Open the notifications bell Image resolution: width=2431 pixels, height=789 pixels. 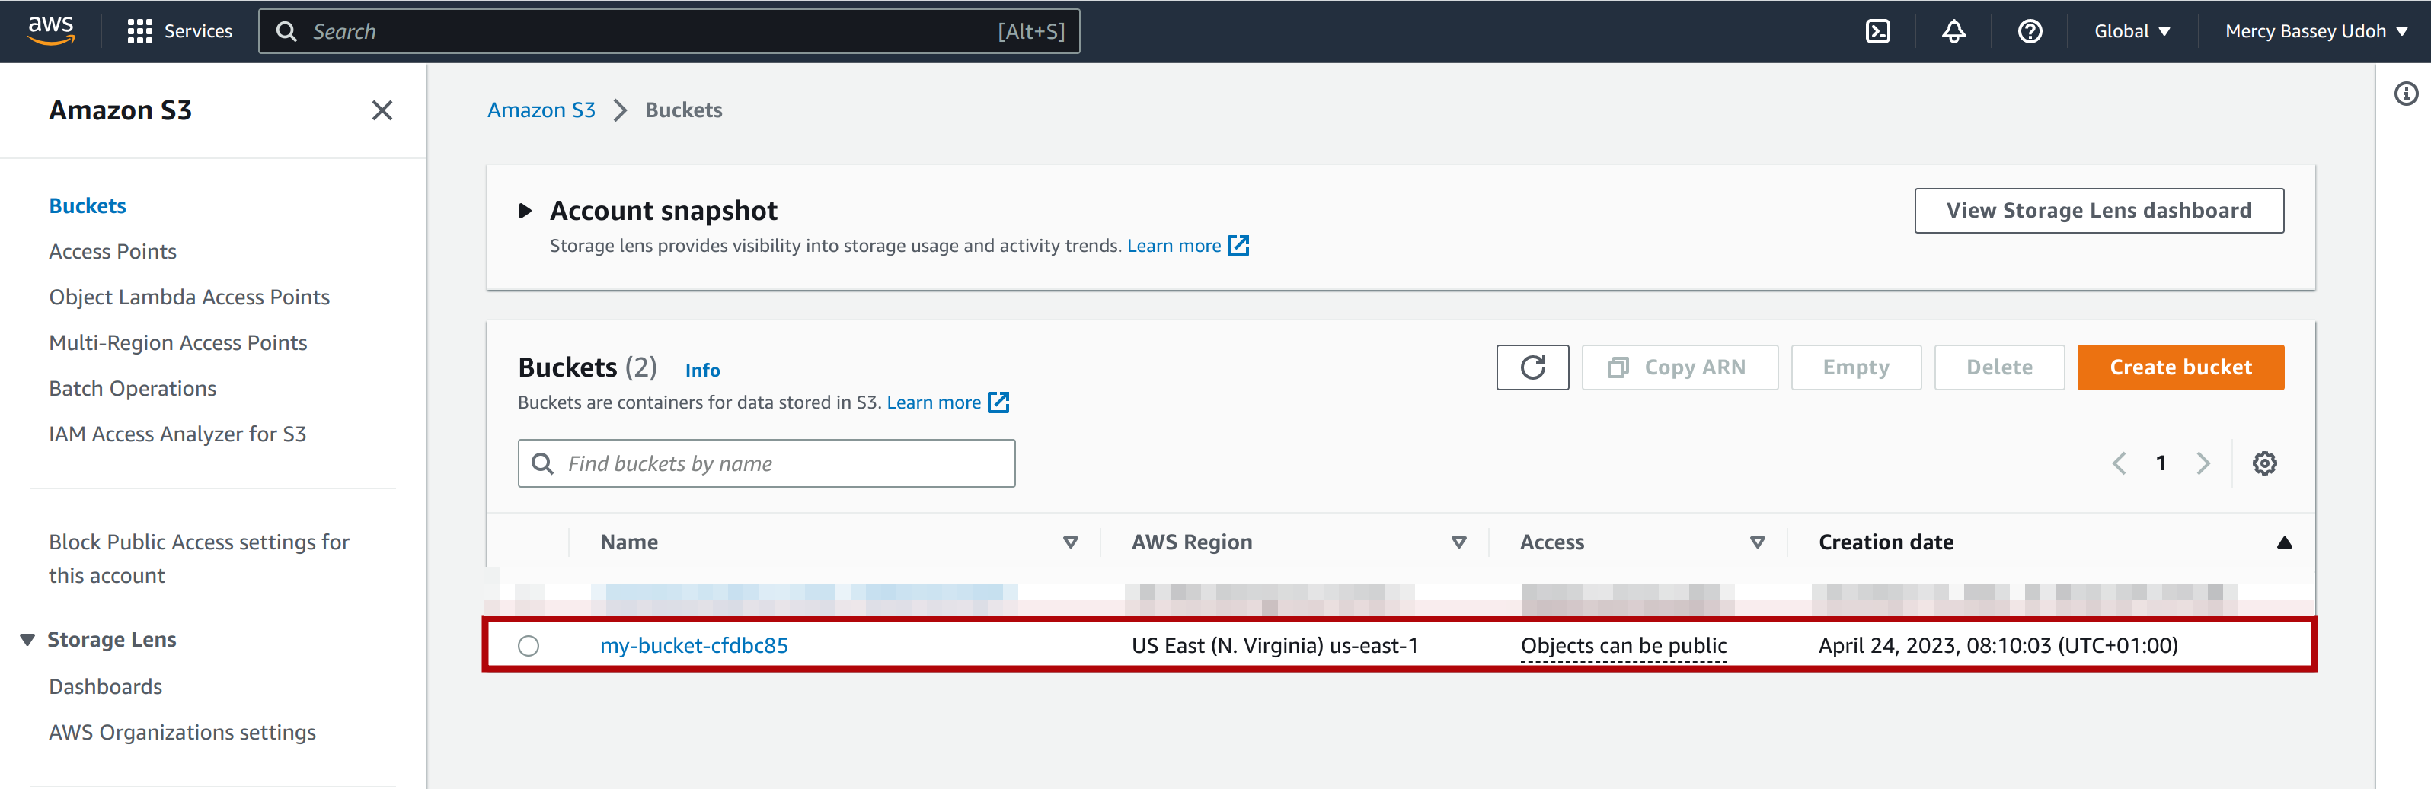point(1953,31)
